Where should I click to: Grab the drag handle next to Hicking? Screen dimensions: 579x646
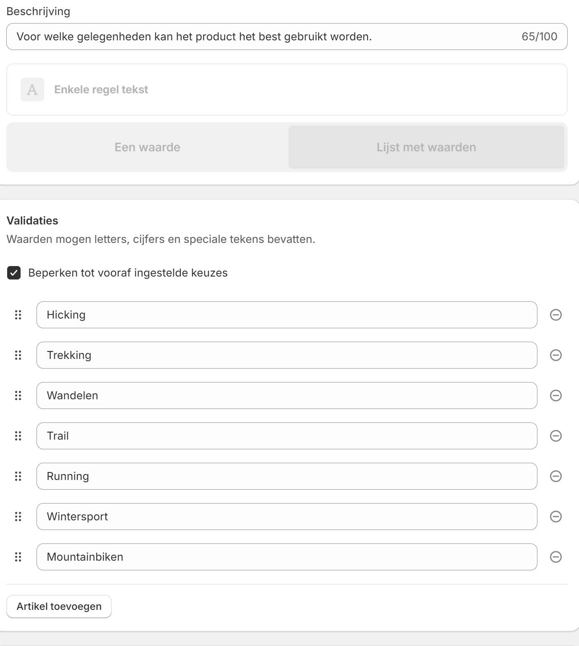[x=18, y=315]
